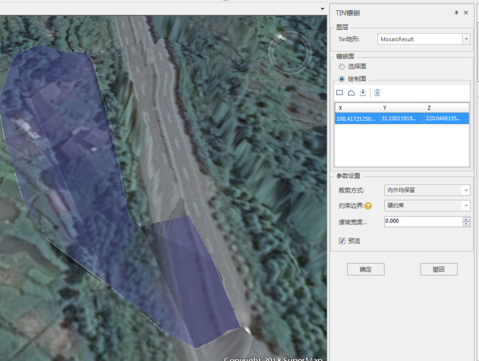Open the 约束边界 dropdown

466,206
